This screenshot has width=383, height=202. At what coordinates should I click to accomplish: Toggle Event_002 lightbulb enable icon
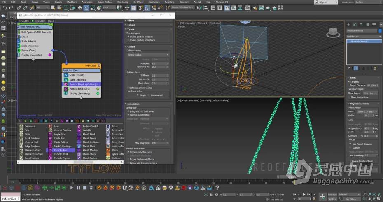tap(99, 66)
